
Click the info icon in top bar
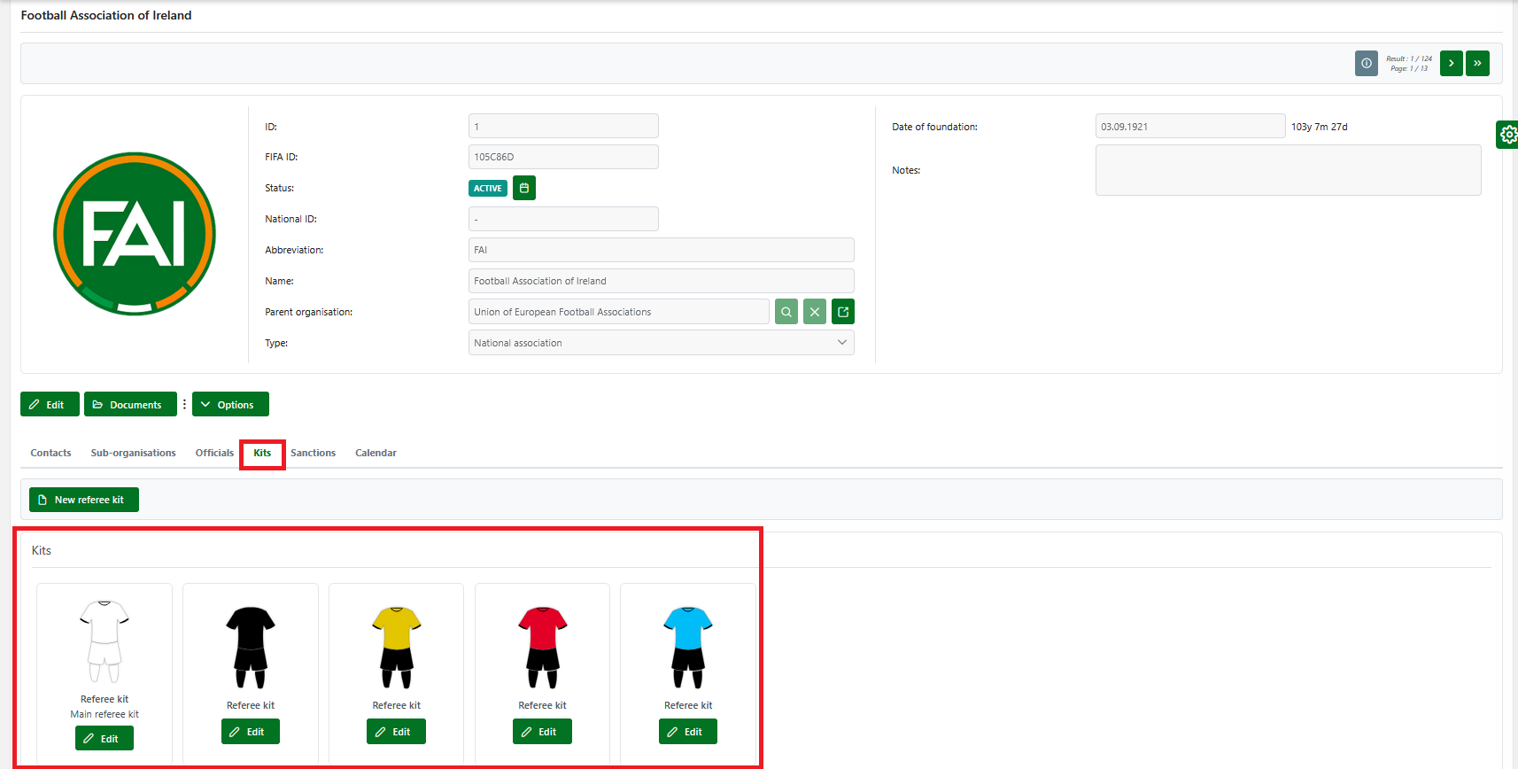coord(1366,64)
